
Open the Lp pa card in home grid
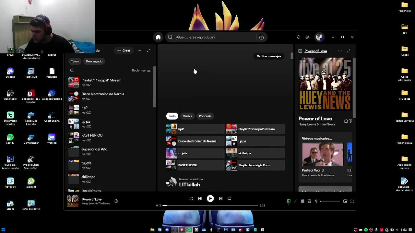click(255, 141)
